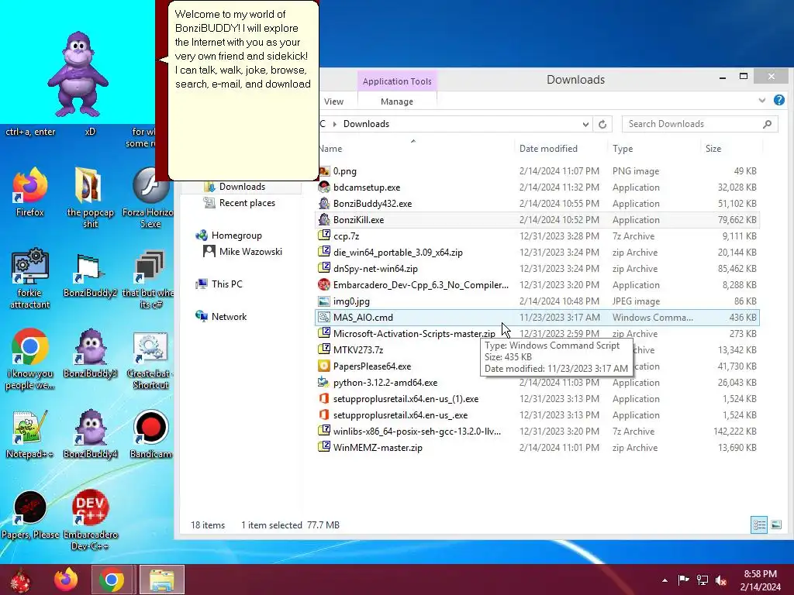794x595 pixels.
Task: Open 'Papers, Please' desktop shortcut
Action: (x=30, y=515)
